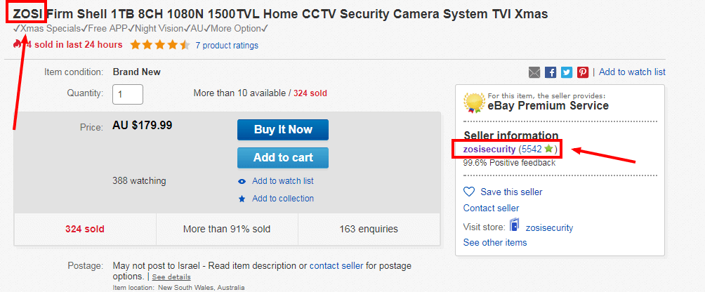Share listing via Twitter icon
705x292 pixels.
[567, 72]
